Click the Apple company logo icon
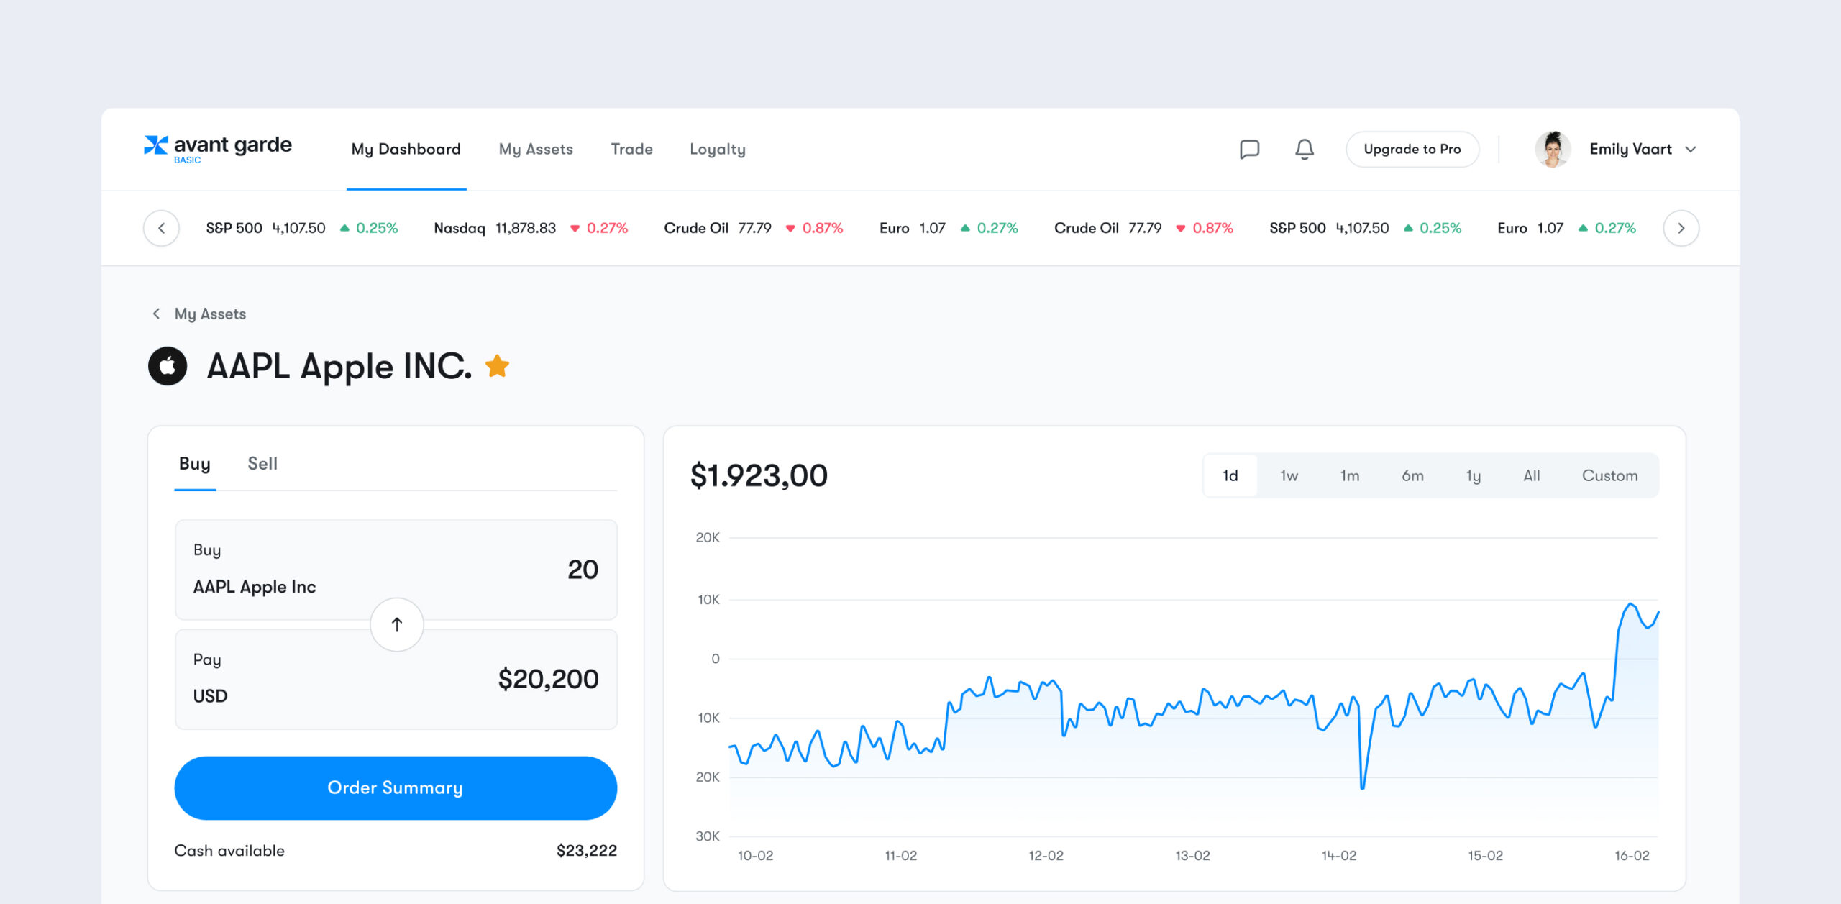The image size is (1841, 904). (168, 366)
